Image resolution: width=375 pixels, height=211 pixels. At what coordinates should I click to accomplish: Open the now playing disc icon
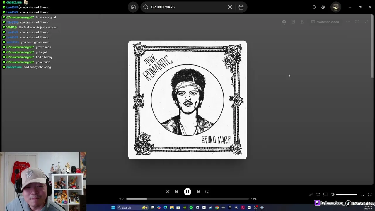click(284, 22)
